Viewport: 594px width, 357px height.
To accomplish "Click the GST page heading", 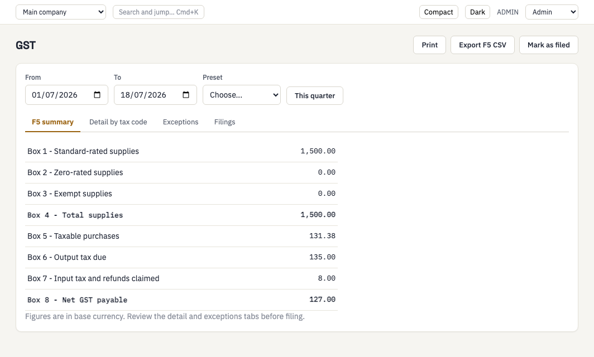I will point(26,45).
